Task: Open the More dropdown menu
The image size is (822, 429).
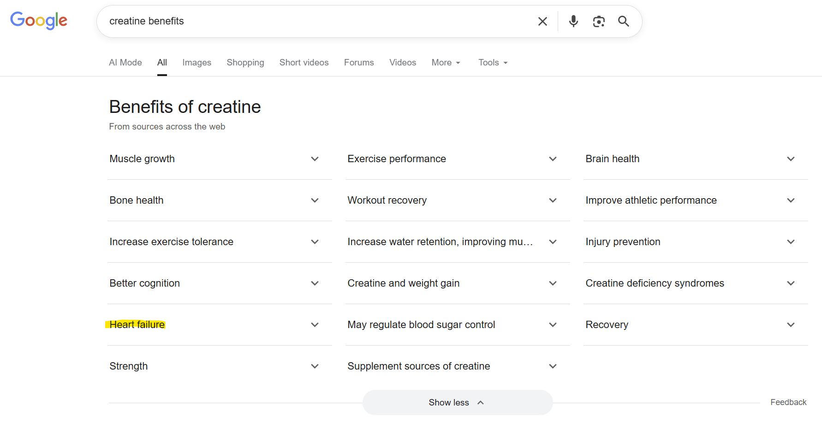Action: click(x=446, y=63)
